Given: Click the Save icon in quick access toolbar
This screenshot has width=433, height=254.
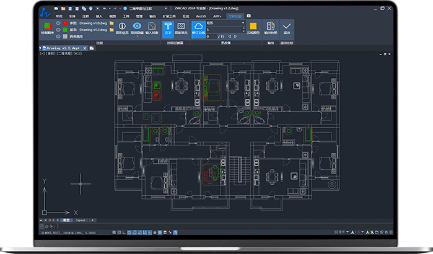Looking at the screenshot, I should tap(70, 9).
